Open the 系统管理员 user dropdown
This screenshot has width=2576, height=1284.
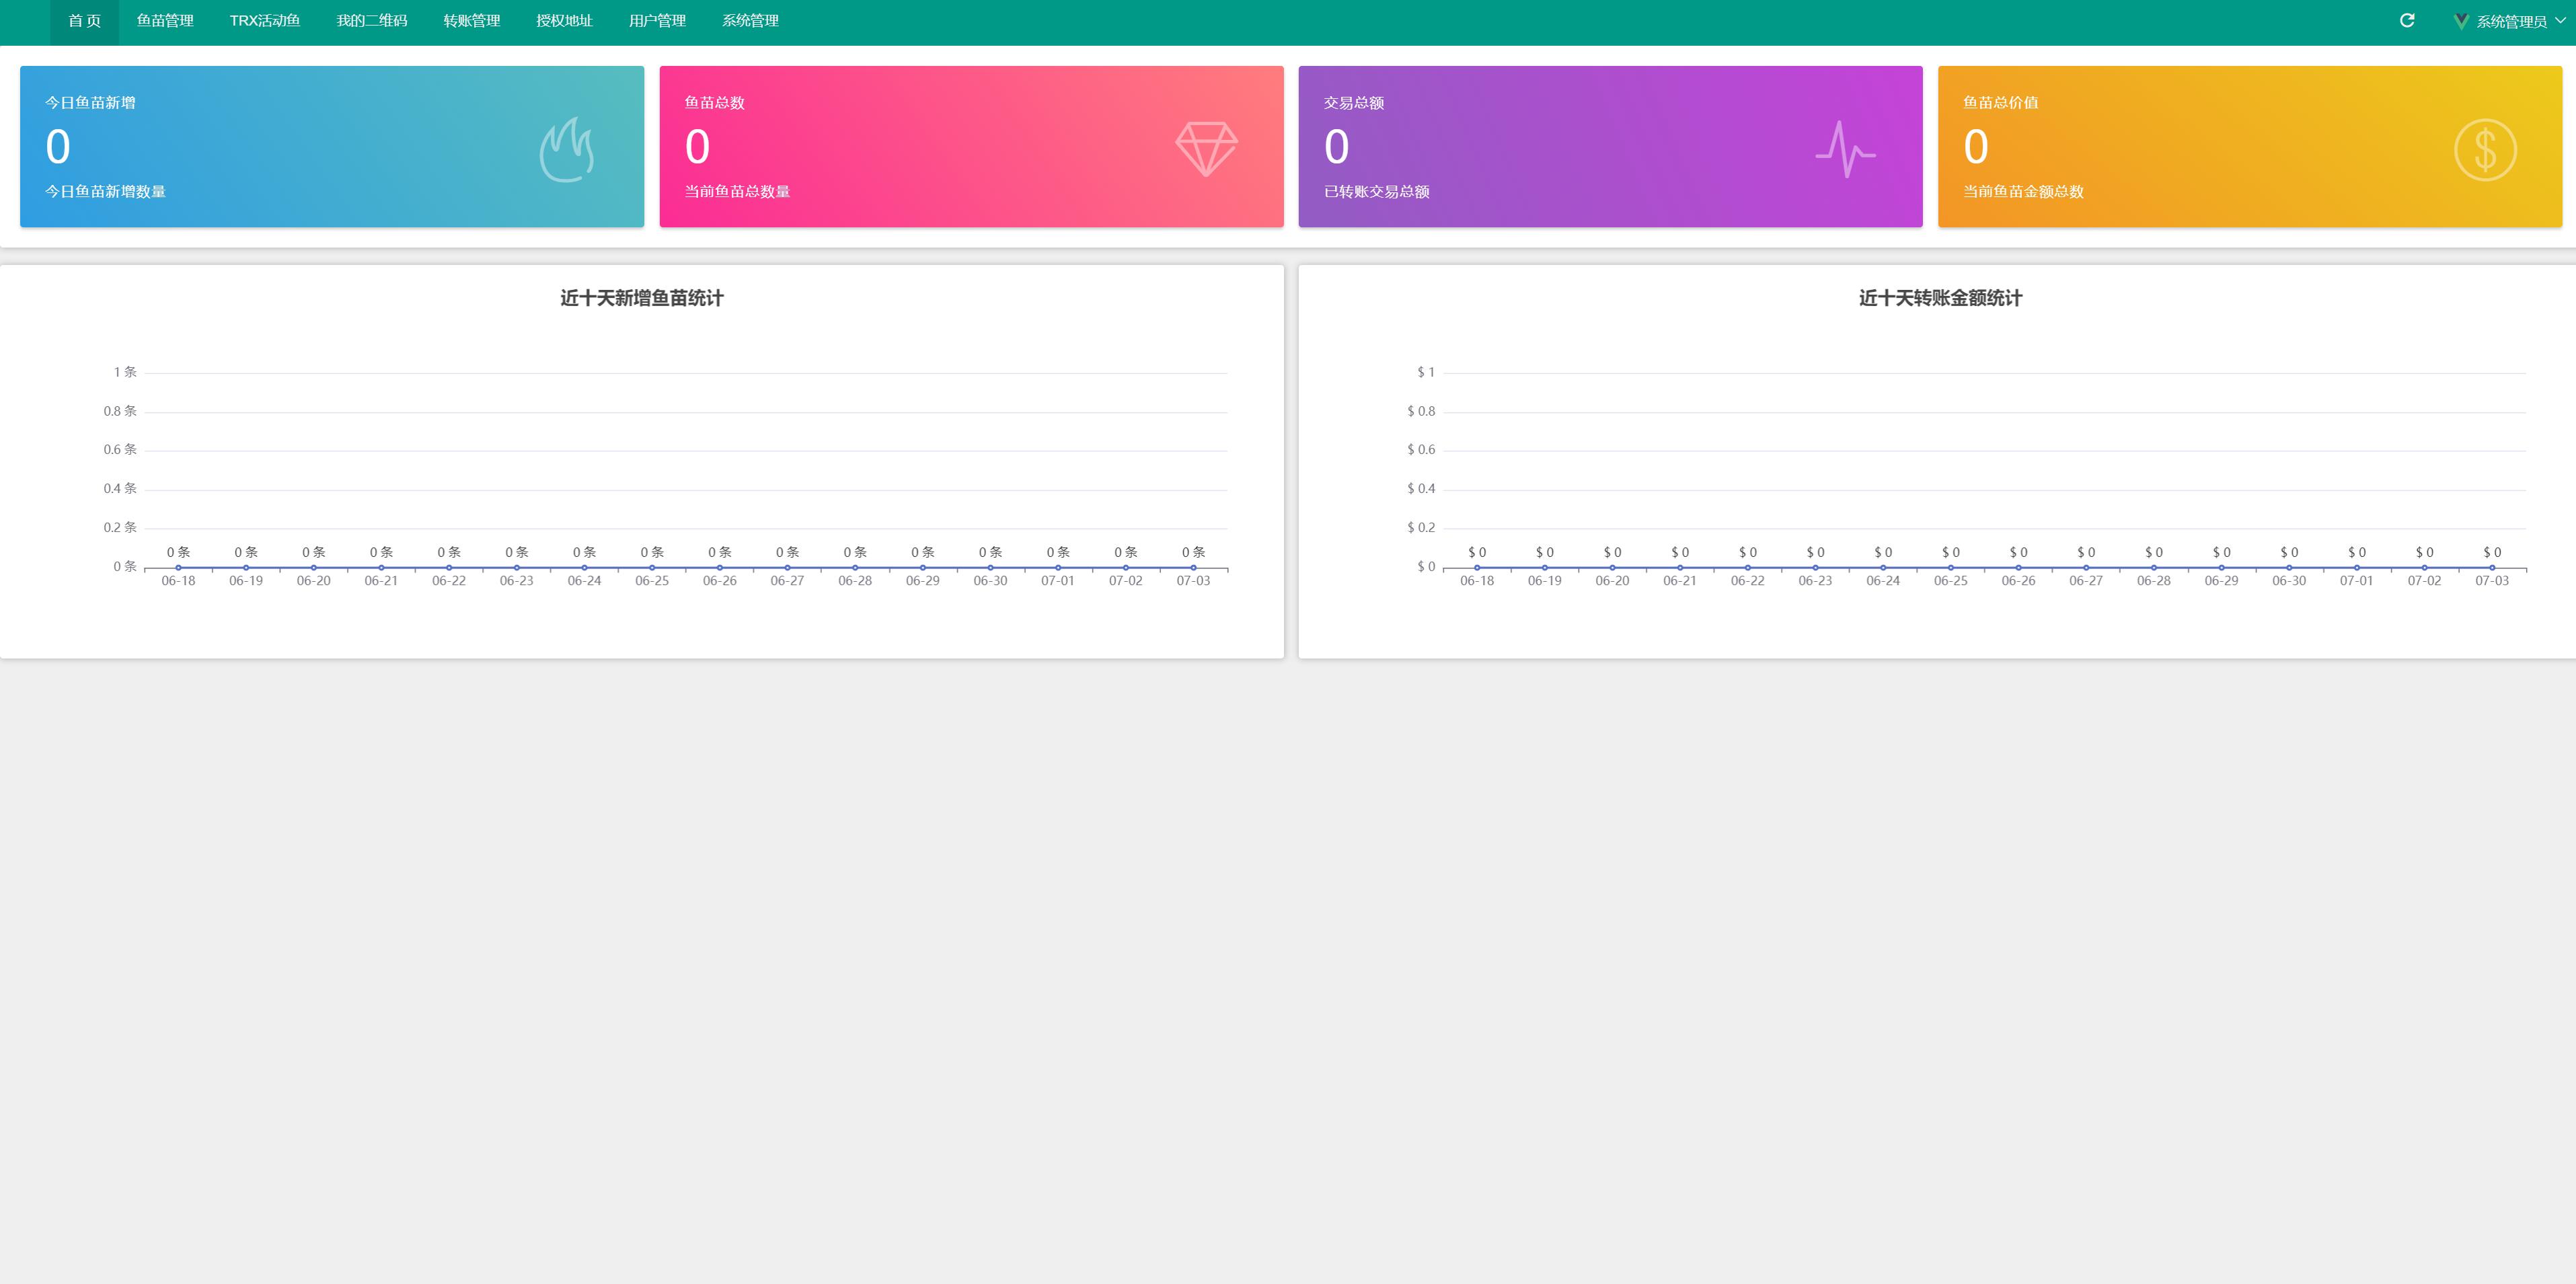pos(2511,21)
